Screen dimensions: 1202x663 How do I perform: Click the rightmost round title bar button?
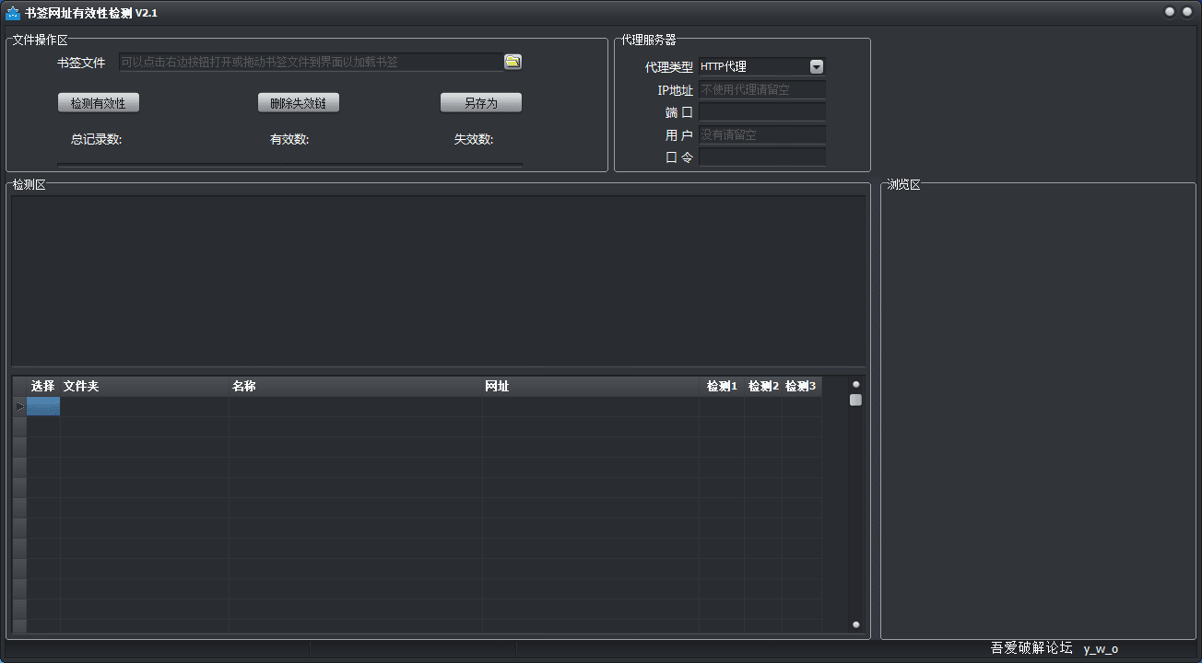pos(1186,12)
